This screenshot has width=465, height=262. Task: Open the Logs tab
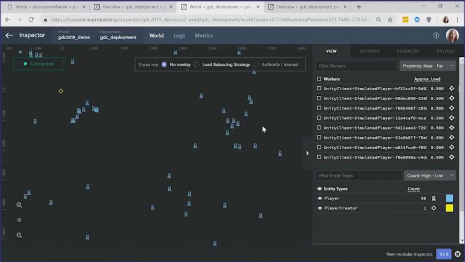tap(179, 35)
